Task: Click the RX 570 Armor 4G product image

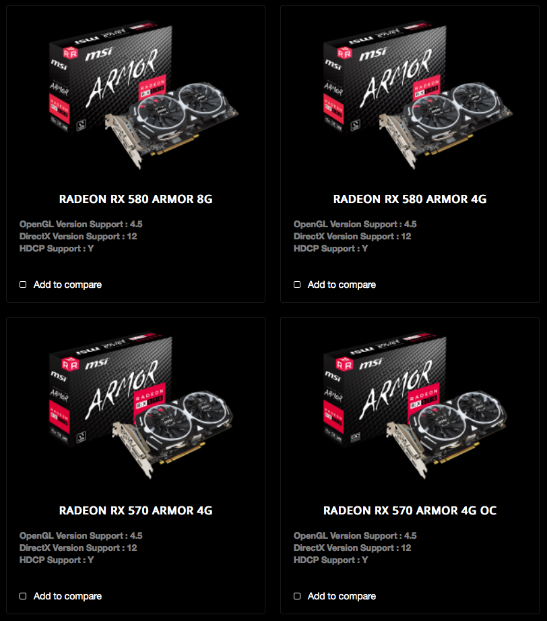Action: pyautogui.click(x=141, y=406)
